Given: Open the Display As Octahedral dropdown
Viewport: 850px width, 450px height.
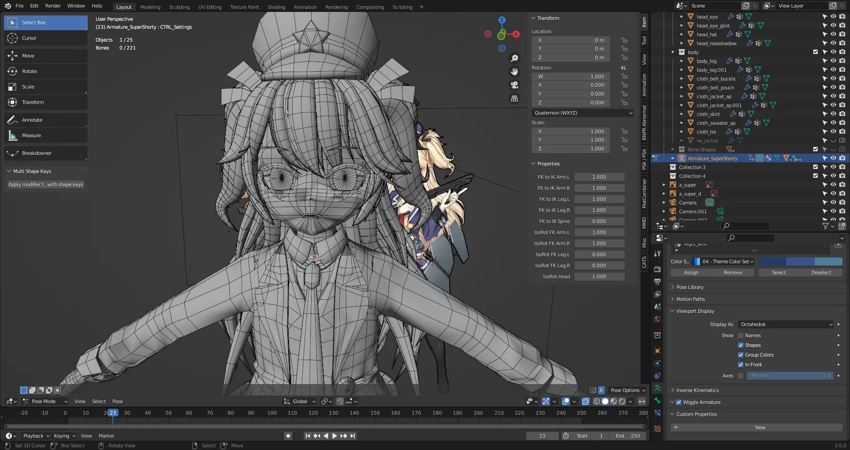Looking at the screenshot, I should click(x=786, y=325).
